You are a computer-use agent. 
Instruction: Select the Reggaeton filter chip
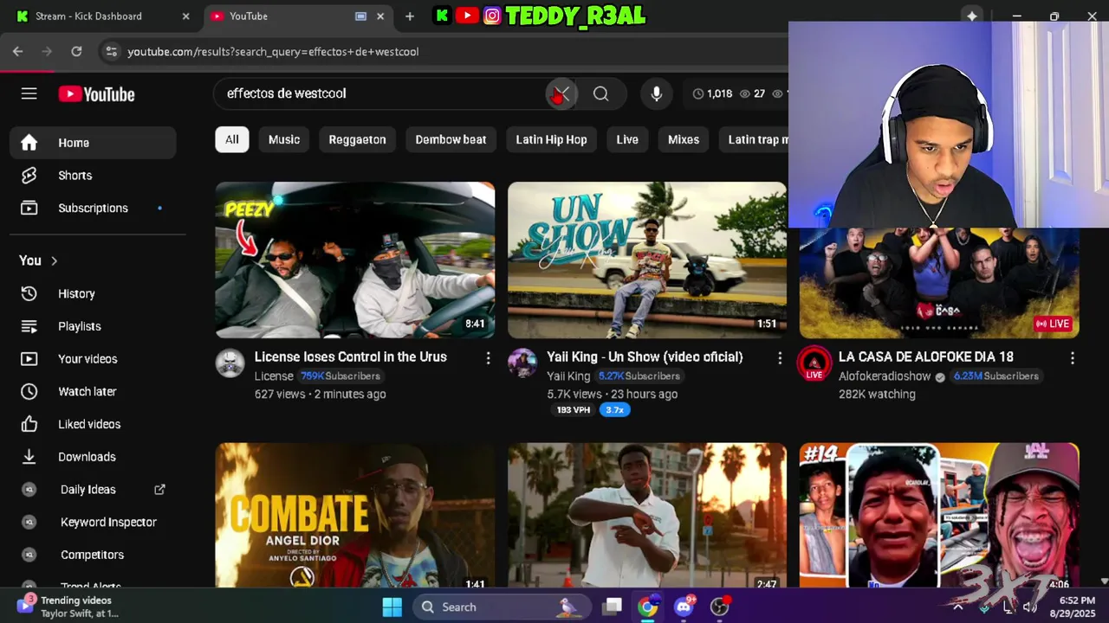(357, 139)
